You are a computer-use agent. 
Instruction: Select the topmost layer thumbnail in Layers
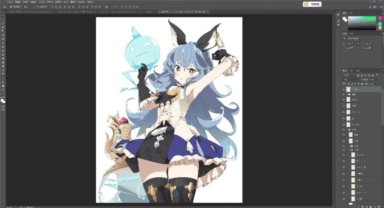(348, 90)
